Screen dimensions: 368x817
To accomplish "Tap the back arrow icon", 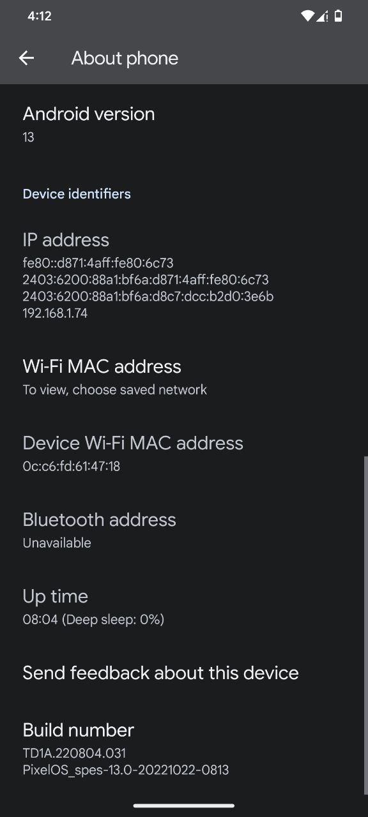I will 26,58.
